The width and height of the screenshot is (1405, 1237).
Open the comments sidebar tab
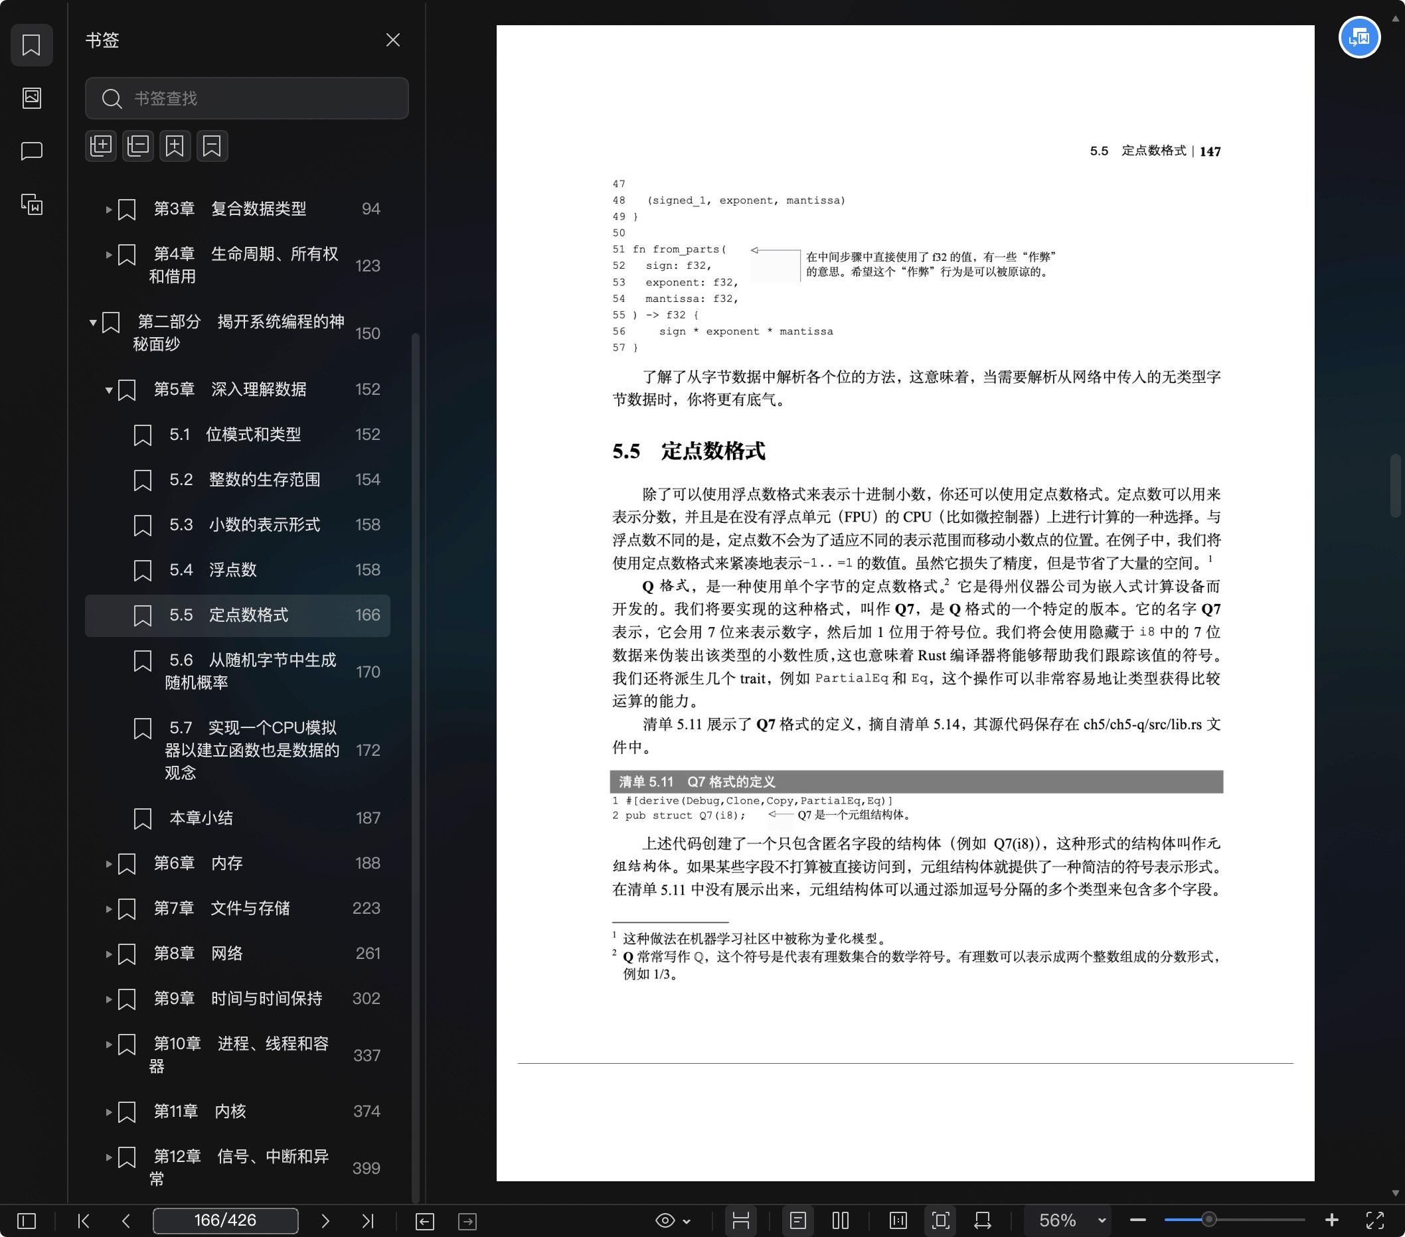pos(32,151)
